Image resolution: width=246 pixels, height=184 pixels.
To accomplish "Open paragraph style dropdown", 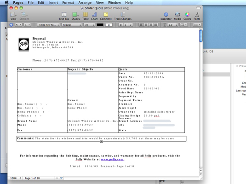I will tap(18, 25).
